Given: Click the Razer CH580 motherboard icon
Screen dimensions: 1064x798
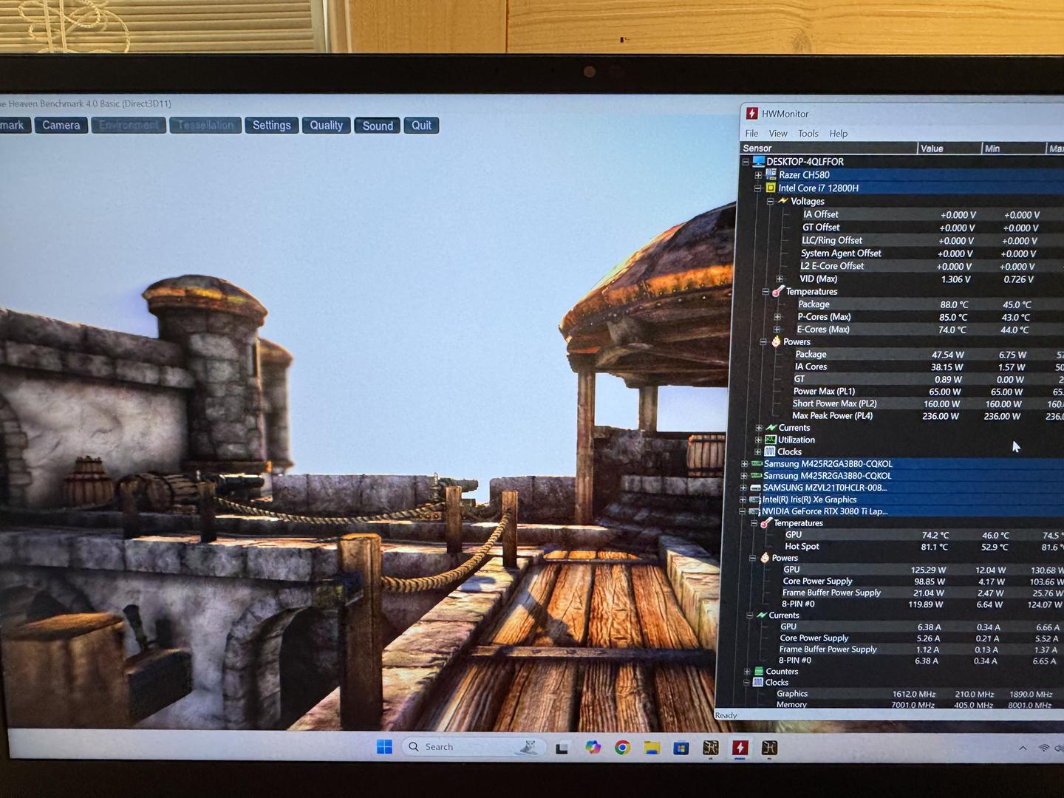Looking at the screenshot, I should point(771,174).
